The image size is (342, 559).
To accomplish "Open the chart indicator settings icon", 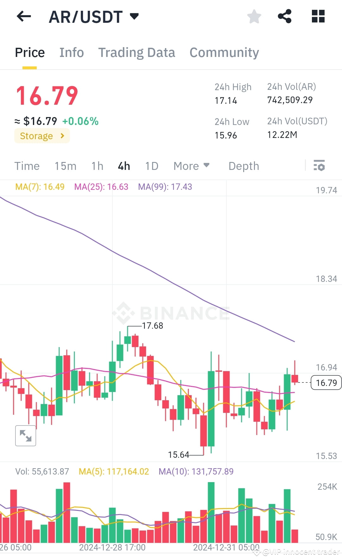I will click(x=319, y=166).
